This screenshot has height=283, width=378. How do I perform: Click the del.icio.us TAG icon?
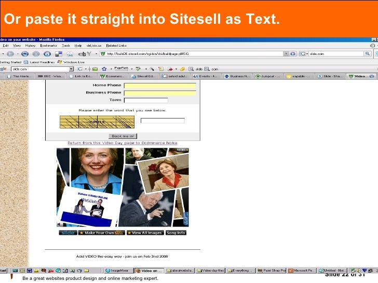click(x=70, y=54)
